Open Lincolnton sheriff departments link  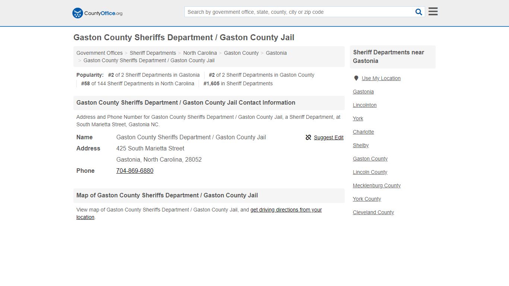coord(365,105)
